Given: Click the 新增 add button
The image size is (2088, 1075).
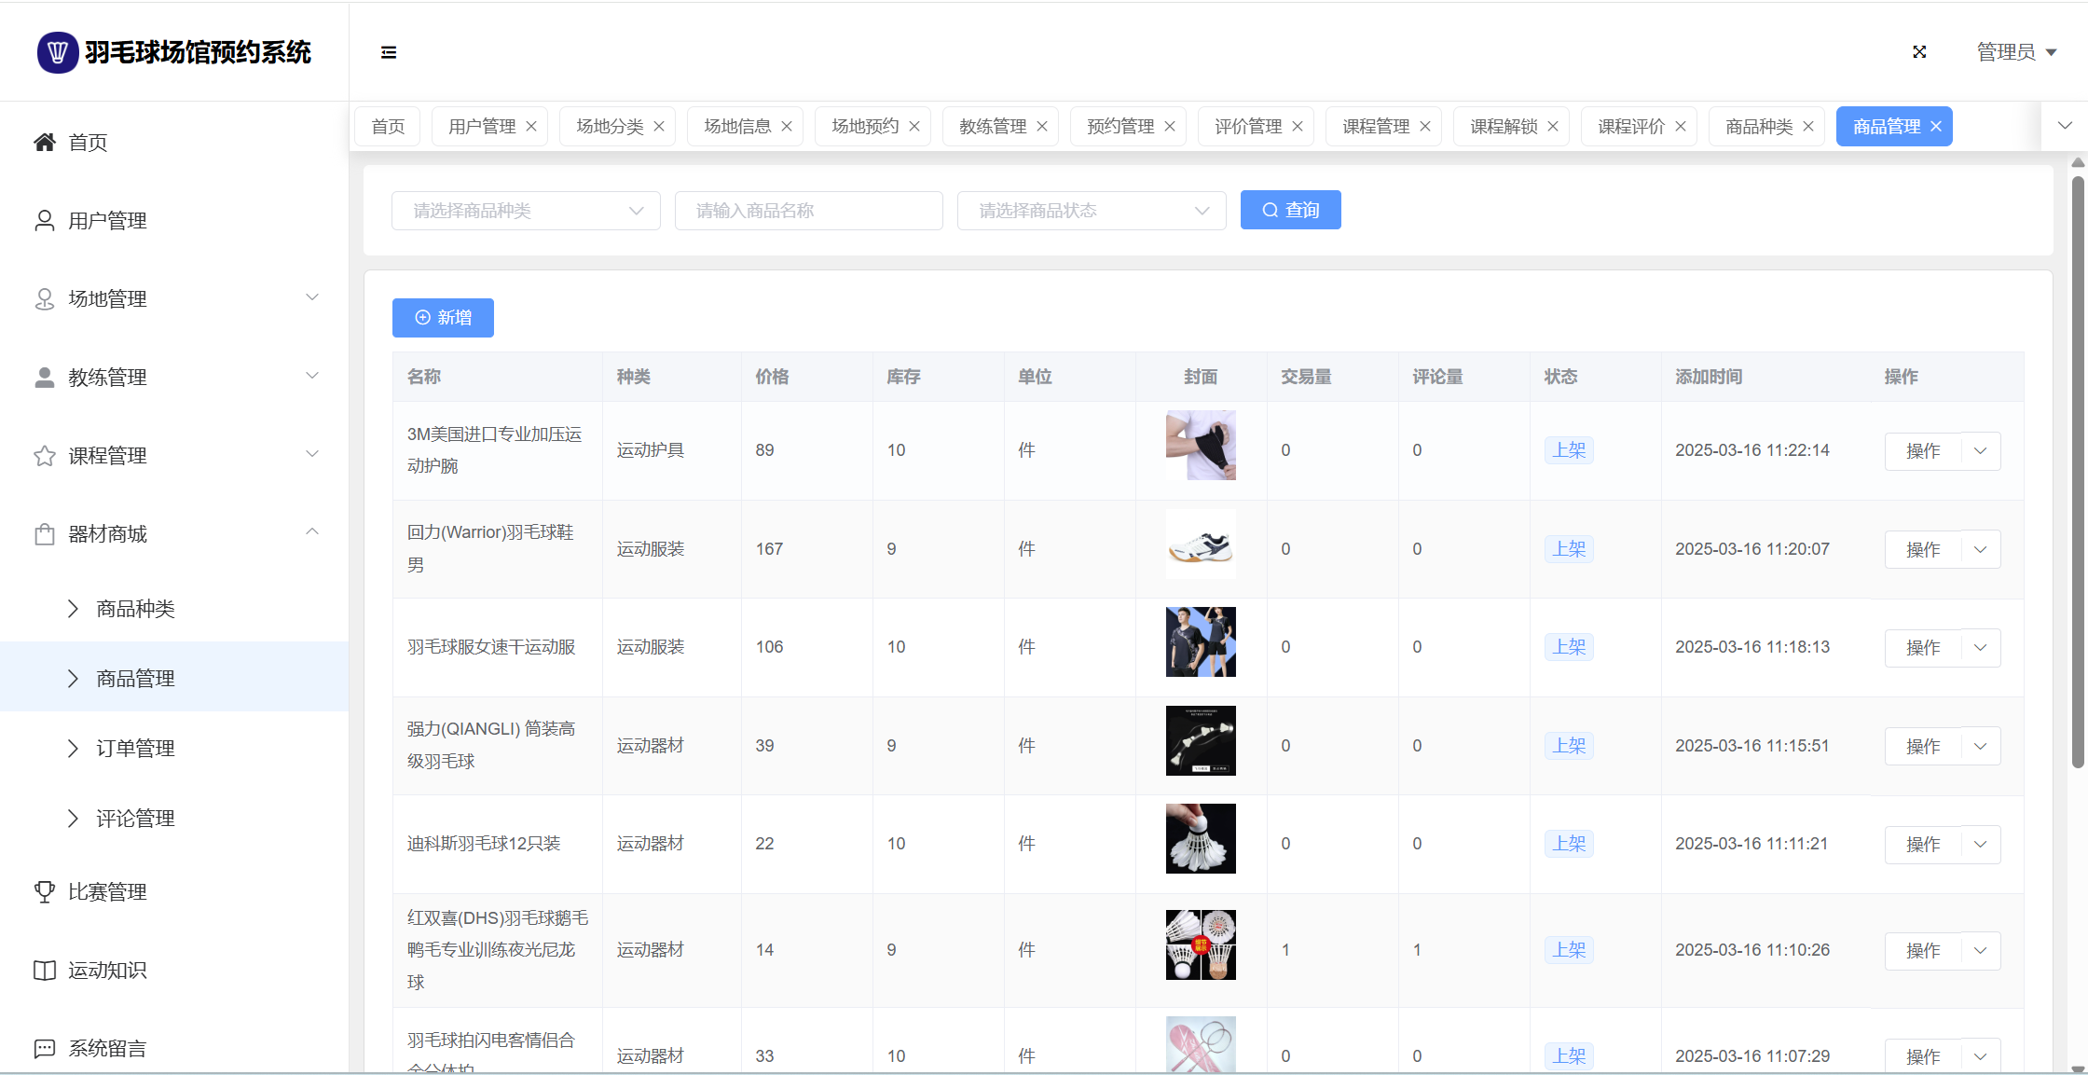Looking at the screenshot, I should [443, 318].
